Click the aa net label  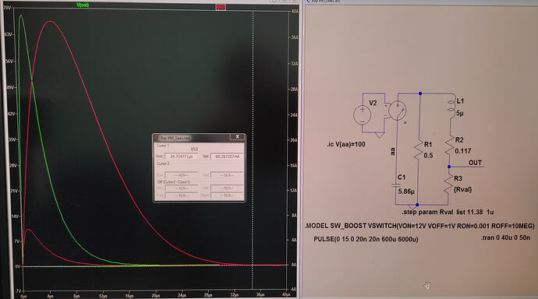tap(392, 151)
